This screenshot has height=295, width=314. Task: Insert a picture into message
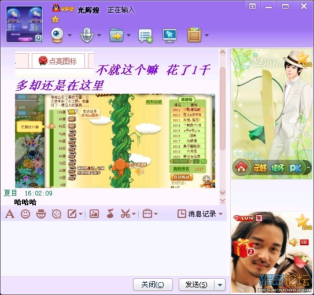94,214
